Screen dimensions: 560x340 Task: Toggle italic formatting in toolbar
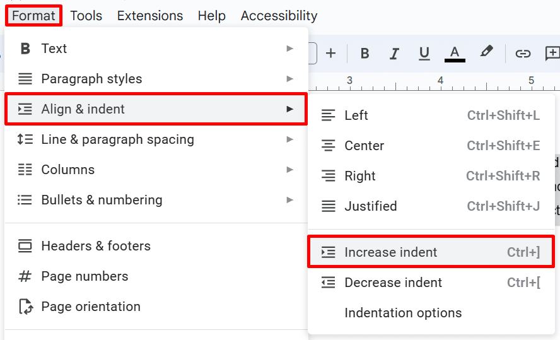tap(395, 54)
